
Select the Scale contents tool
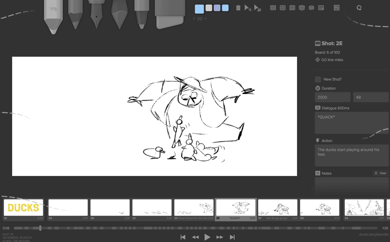[x=257, y=7]
